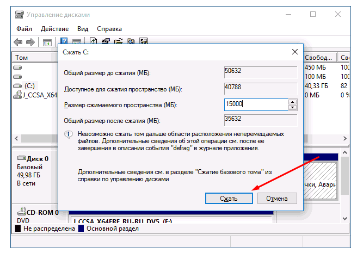Select the hatched partition on Диск 0
The width and height of the screenshot is (357, 253).
(320, 180)
